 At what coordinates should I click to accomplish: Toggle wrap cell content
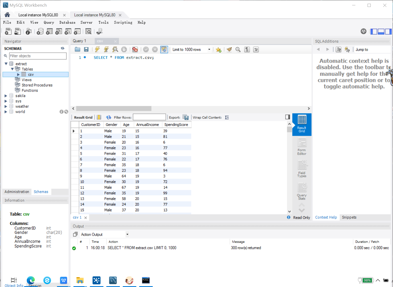(x=227, y=117)
